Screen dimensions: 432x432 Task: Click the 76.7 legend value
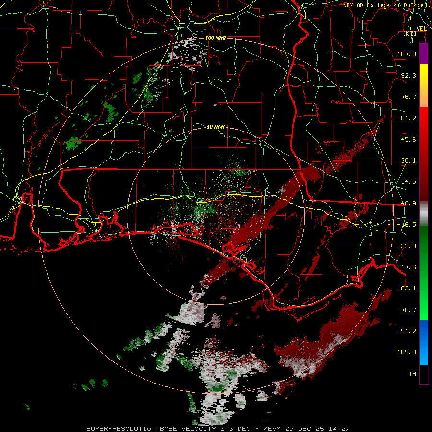click(408, 96)
